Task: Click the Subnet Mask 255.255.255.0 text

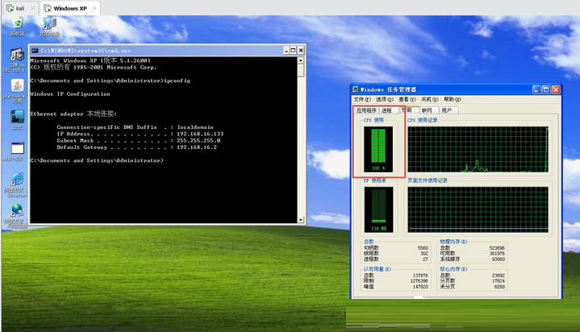Action: (x=198, y=140)
